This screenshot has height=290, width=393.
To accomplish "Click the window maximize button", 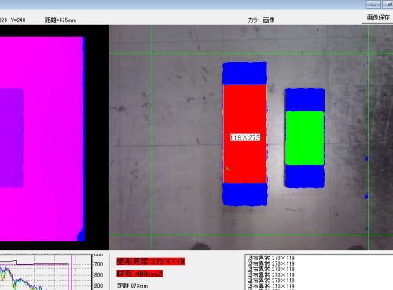I will (x=388, y=4).
